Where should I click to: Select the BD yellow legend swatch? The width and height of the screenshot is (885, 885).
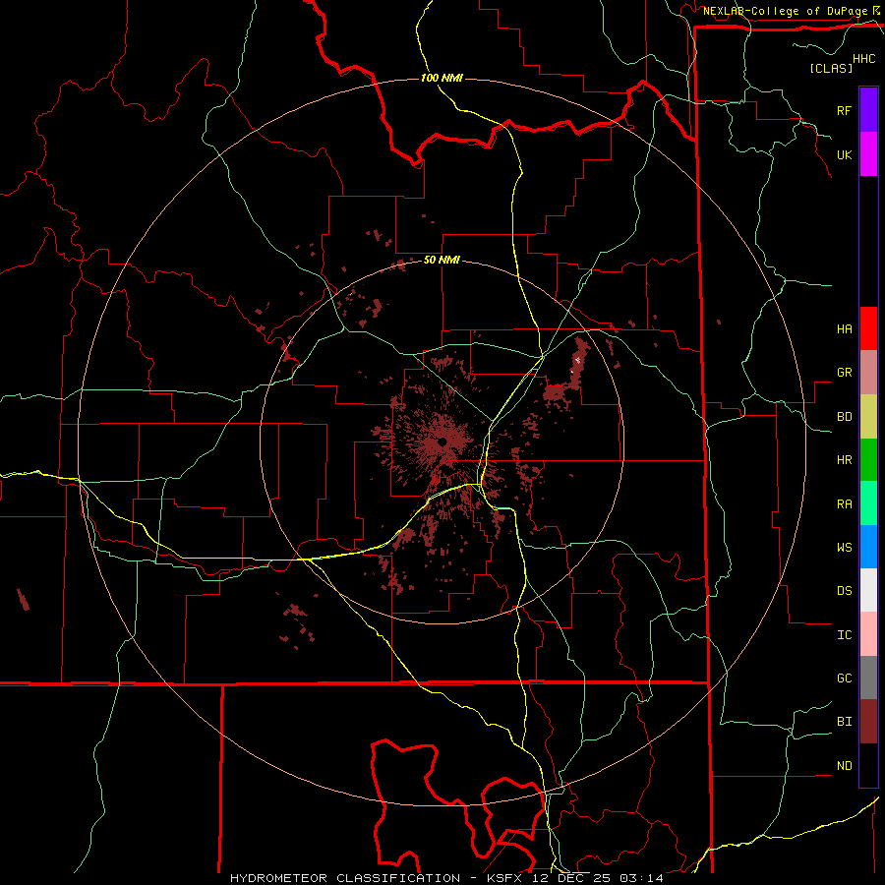coord(868,417)
